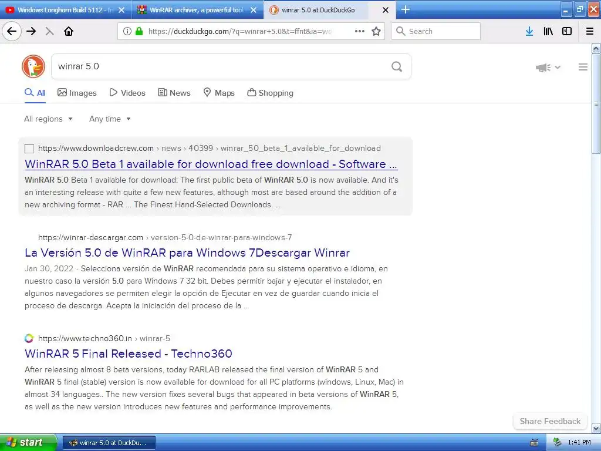Show site information via the info icon
Viewport: 601px width, 451px height.
(127, 32)
